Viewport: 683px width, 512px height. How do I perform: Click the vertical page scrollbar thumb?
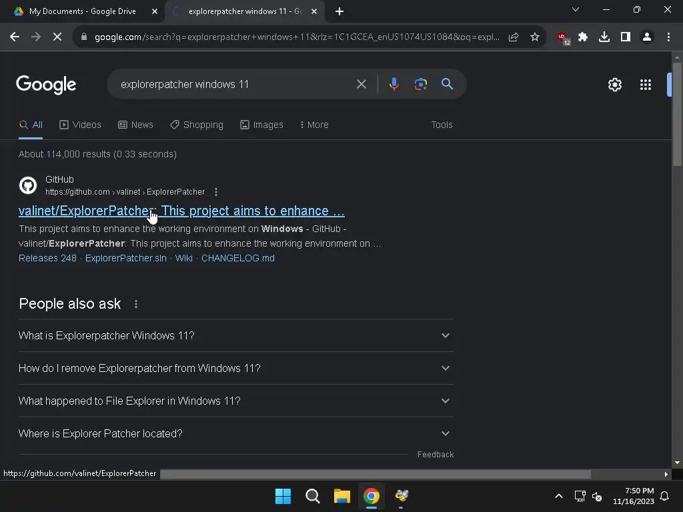point(677,114)
